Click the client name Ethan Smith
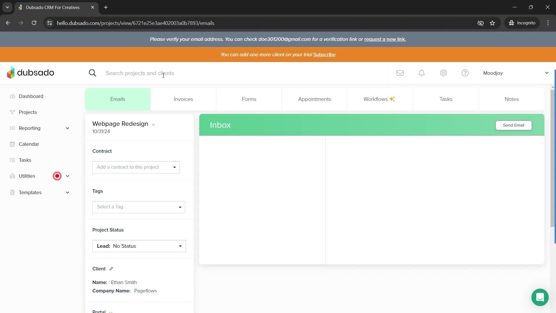556x313 pixels. (x=124, y=282)
